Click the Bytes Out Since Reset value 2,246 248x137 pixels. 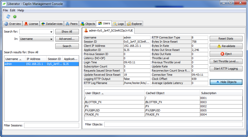tap(200, 50)
